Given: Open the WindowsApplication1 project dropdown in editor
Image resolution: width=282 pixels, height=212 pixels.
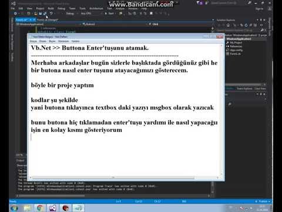Looking at the screenshot, I should click(x=48, y=24).
